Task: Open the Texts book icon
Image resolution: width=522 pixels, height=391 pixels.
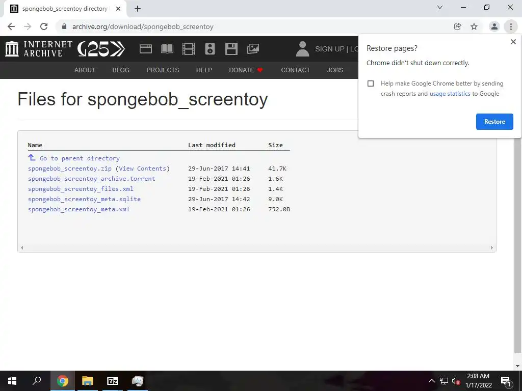Action: click(167, 49)
